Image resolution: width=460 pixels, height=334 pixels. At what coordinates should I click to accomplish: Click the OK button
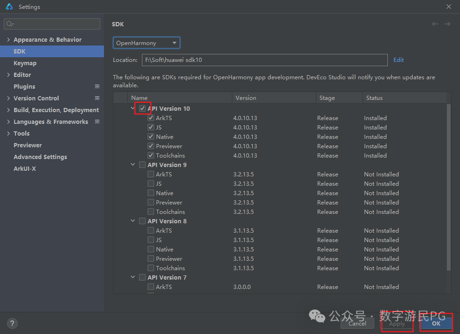[436, 323]
